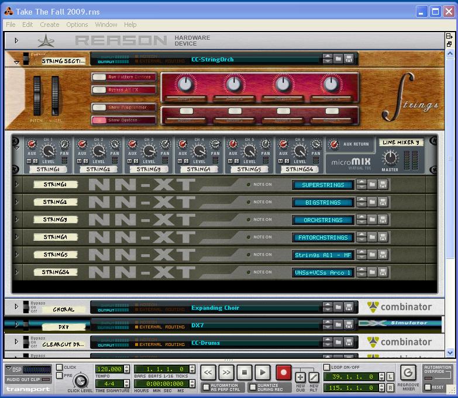458x398 pixels.
Task: Toggle Loop On/Off checkbox
Action: 327,367
